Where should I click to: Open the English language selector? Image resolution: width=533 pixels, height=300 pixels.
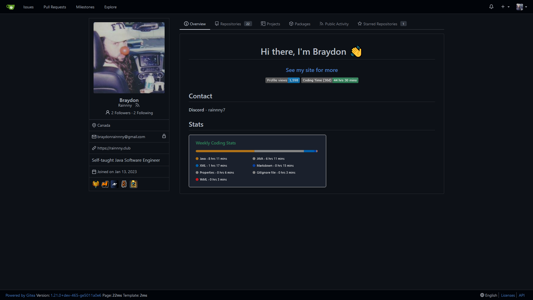point(488,295)
